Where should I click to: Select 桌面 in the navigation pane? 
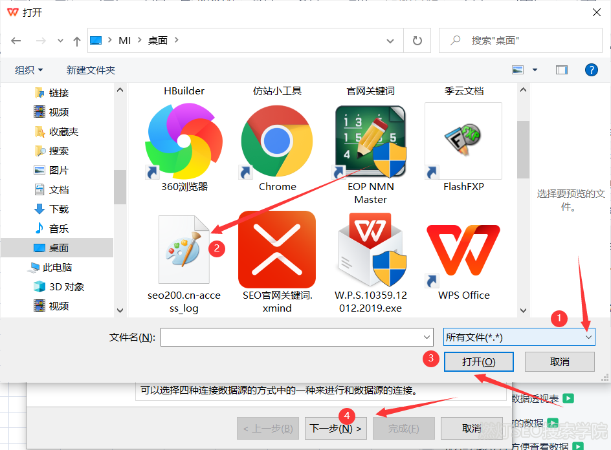[57, 248]
